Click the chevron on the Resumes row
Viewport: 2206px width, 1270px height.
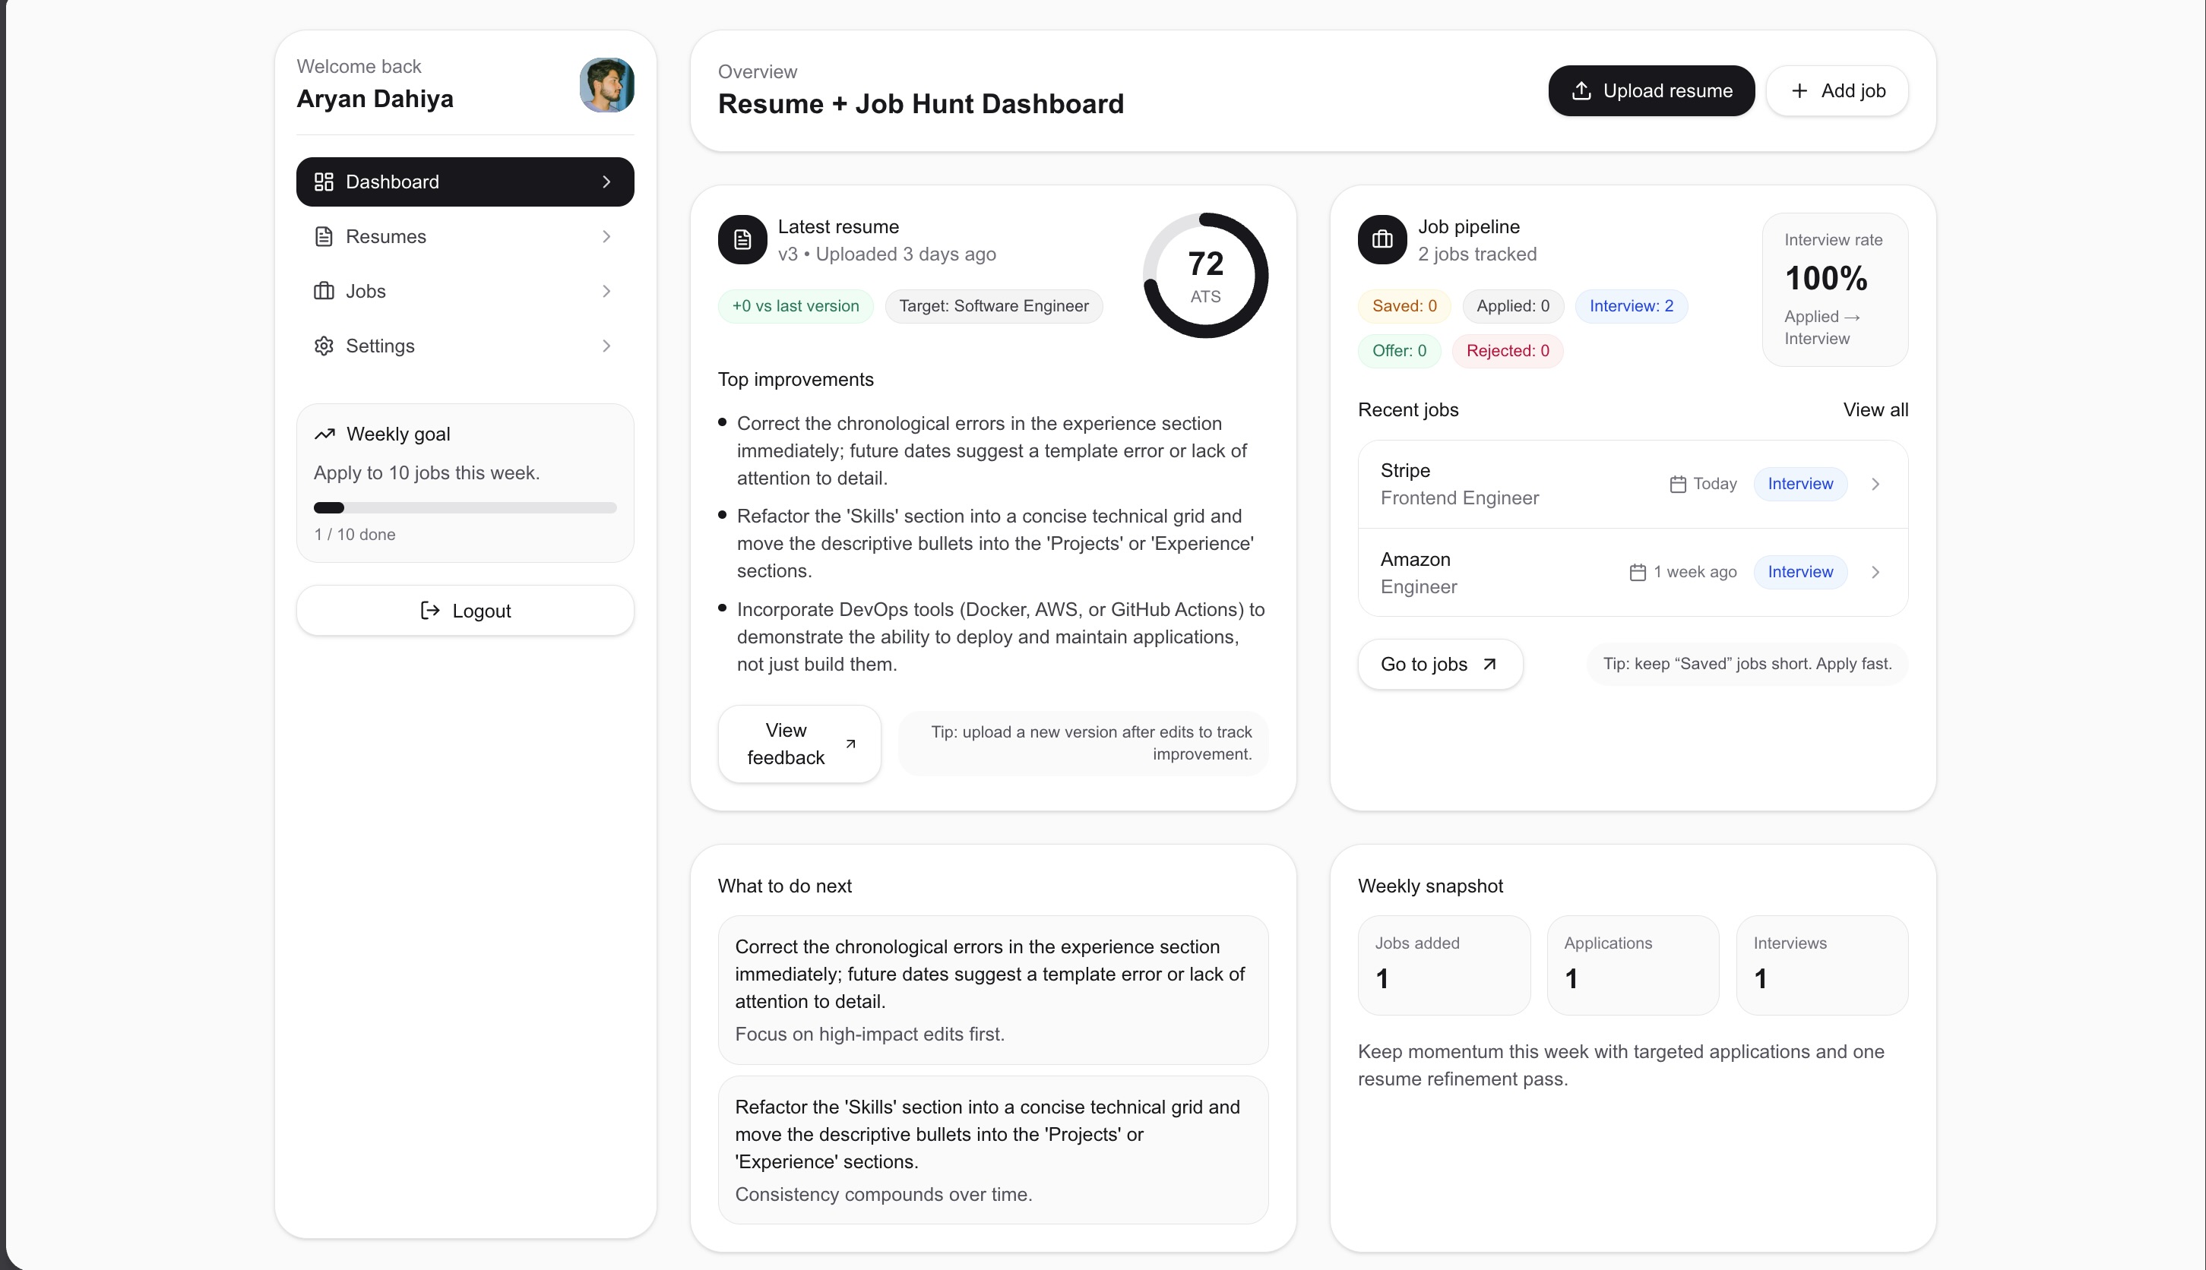tap(606, 236)
